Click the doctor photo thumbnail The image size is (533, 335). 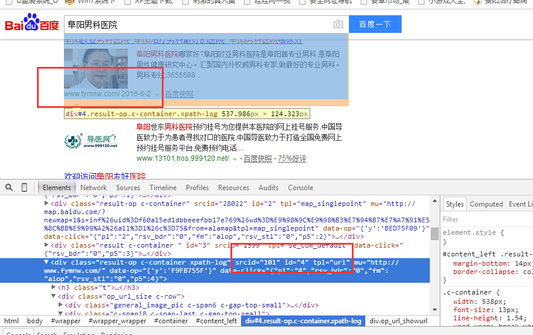tap(96, 69)
